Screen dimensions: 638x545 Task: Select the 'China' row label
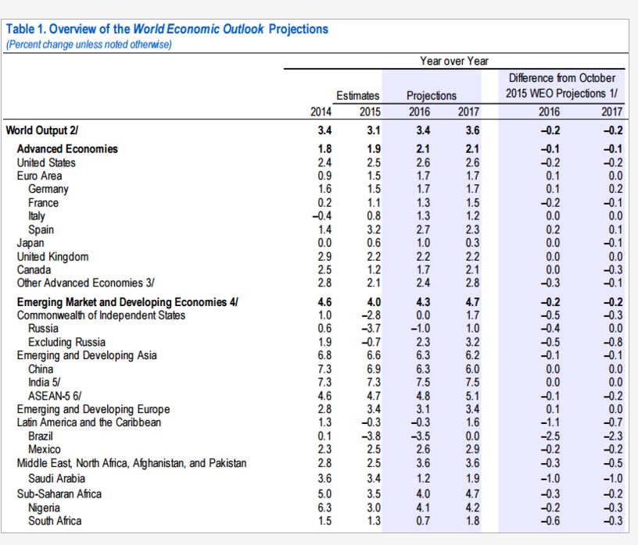coord(41,369)
